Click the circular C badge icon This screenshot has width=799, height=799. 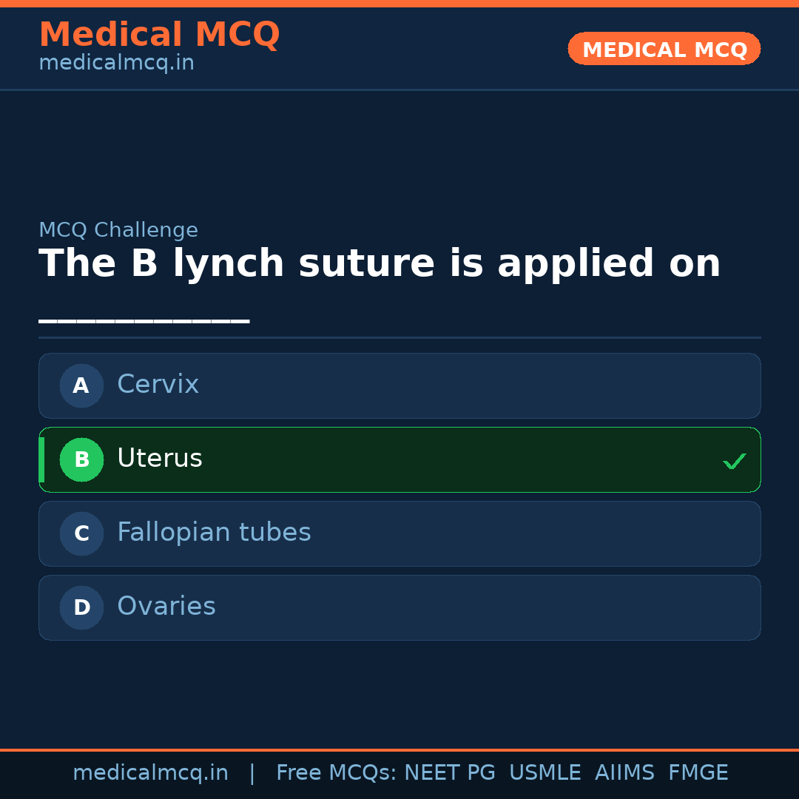(81, 533)
